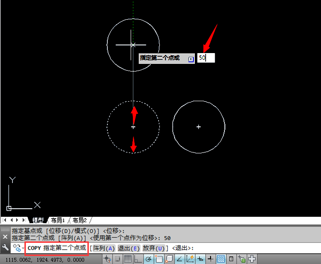Switch to the 布局1 layout tab
The width and height of the screenshot is (321, 264).
tap(58, 220)
